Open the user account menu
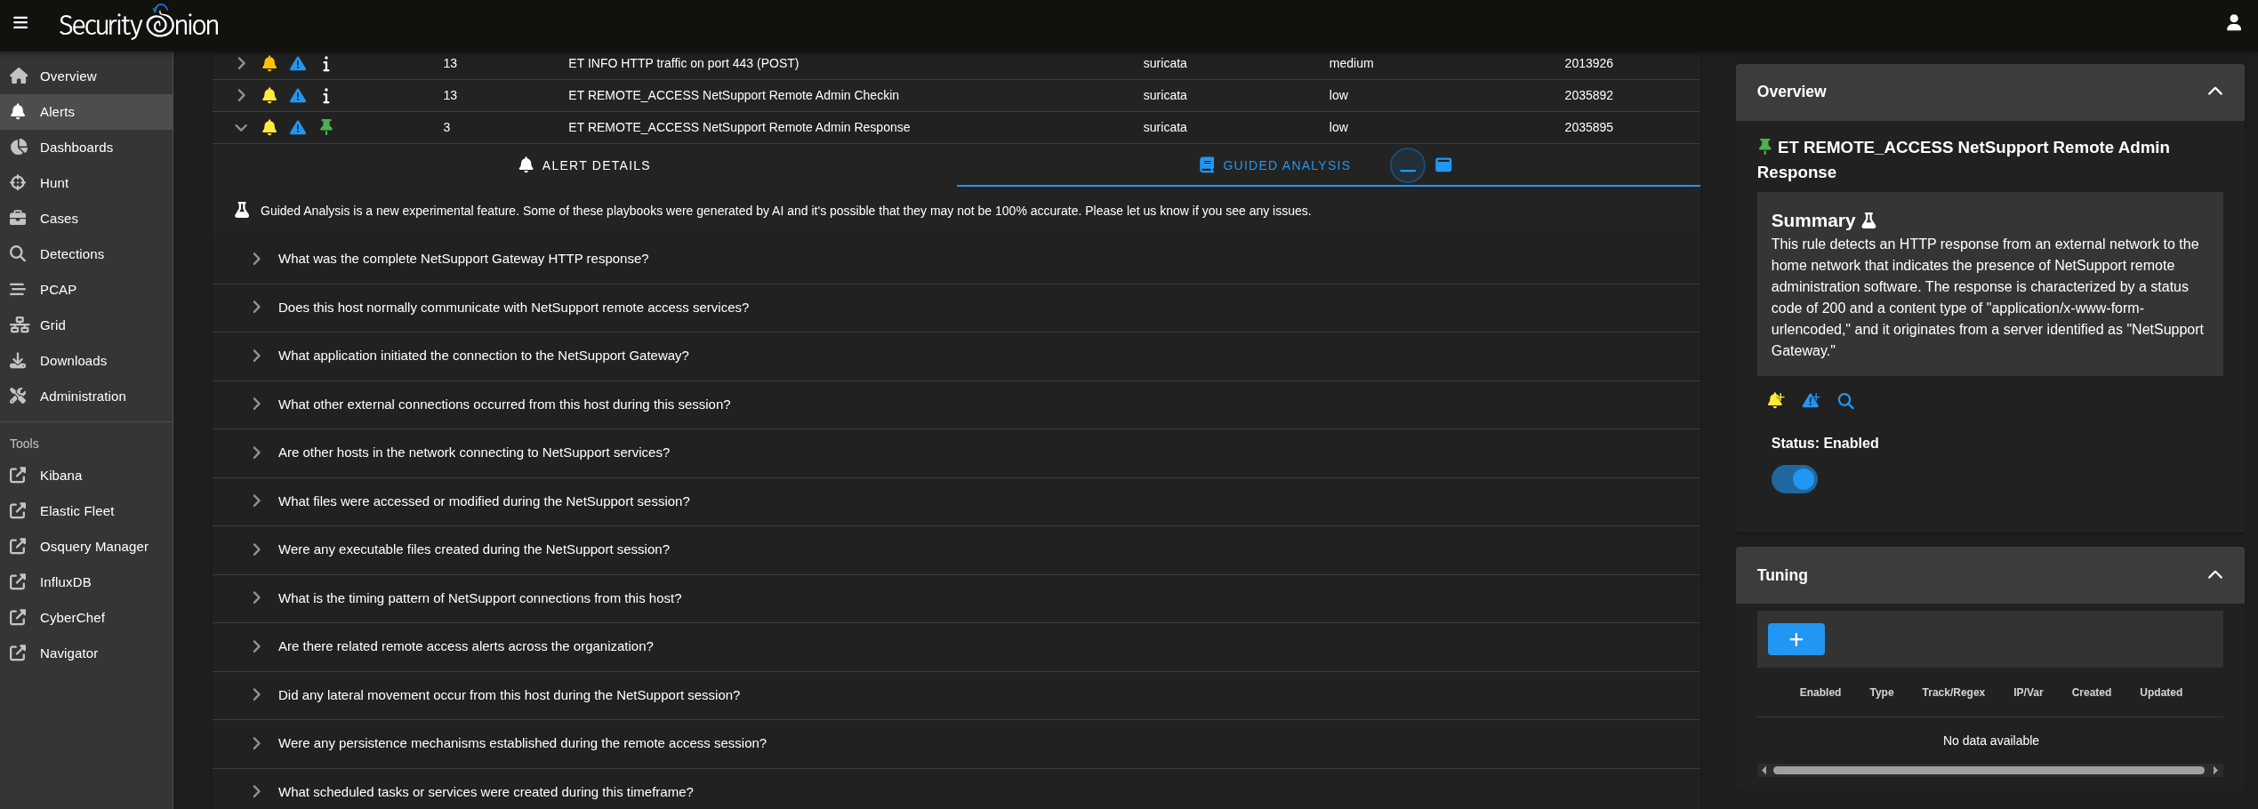This screenshot has width=2258, height=809. 2233,23
